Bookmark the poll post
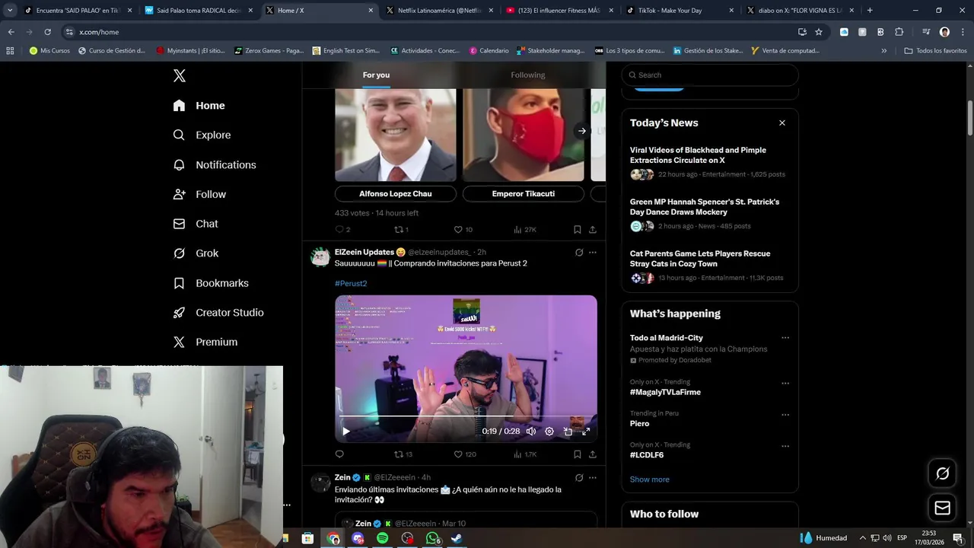The image size is (974, 548). pyautogui.click(x=578, y=229)
